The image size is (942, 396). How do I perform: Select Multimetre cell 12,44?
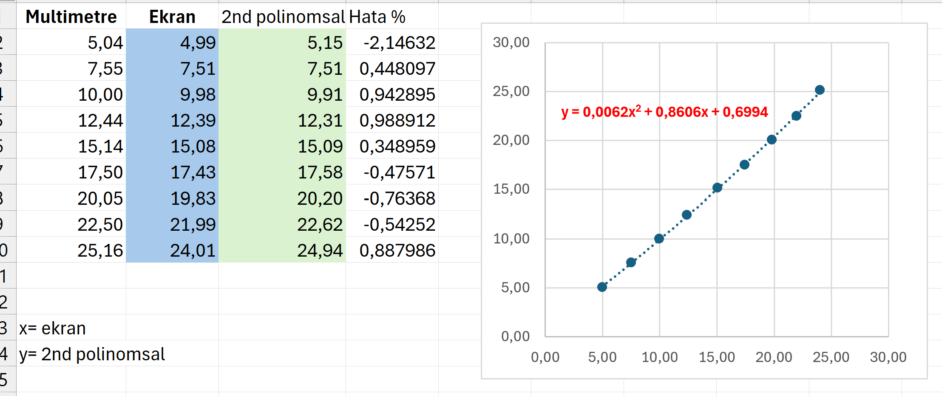coord(71,120)
